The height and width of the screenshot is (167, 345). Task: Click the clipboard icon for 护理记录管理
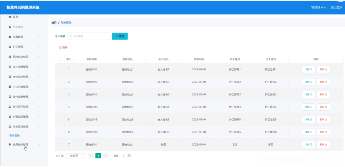tap(10, 117)
